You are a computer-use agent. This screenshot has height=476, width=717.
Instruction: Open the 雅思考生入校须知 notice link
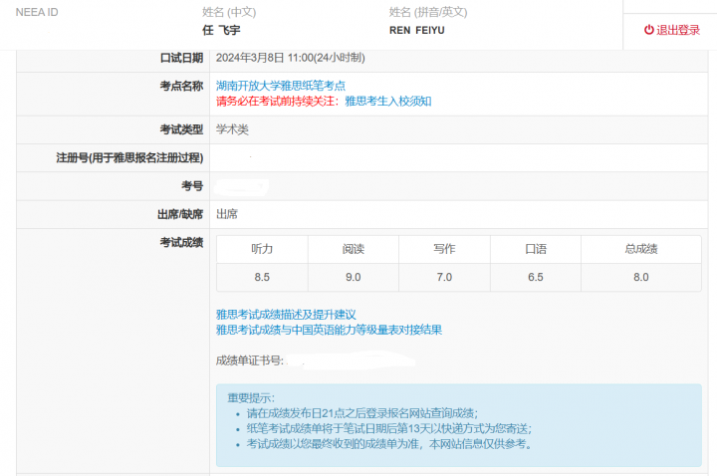click(387, 101)
